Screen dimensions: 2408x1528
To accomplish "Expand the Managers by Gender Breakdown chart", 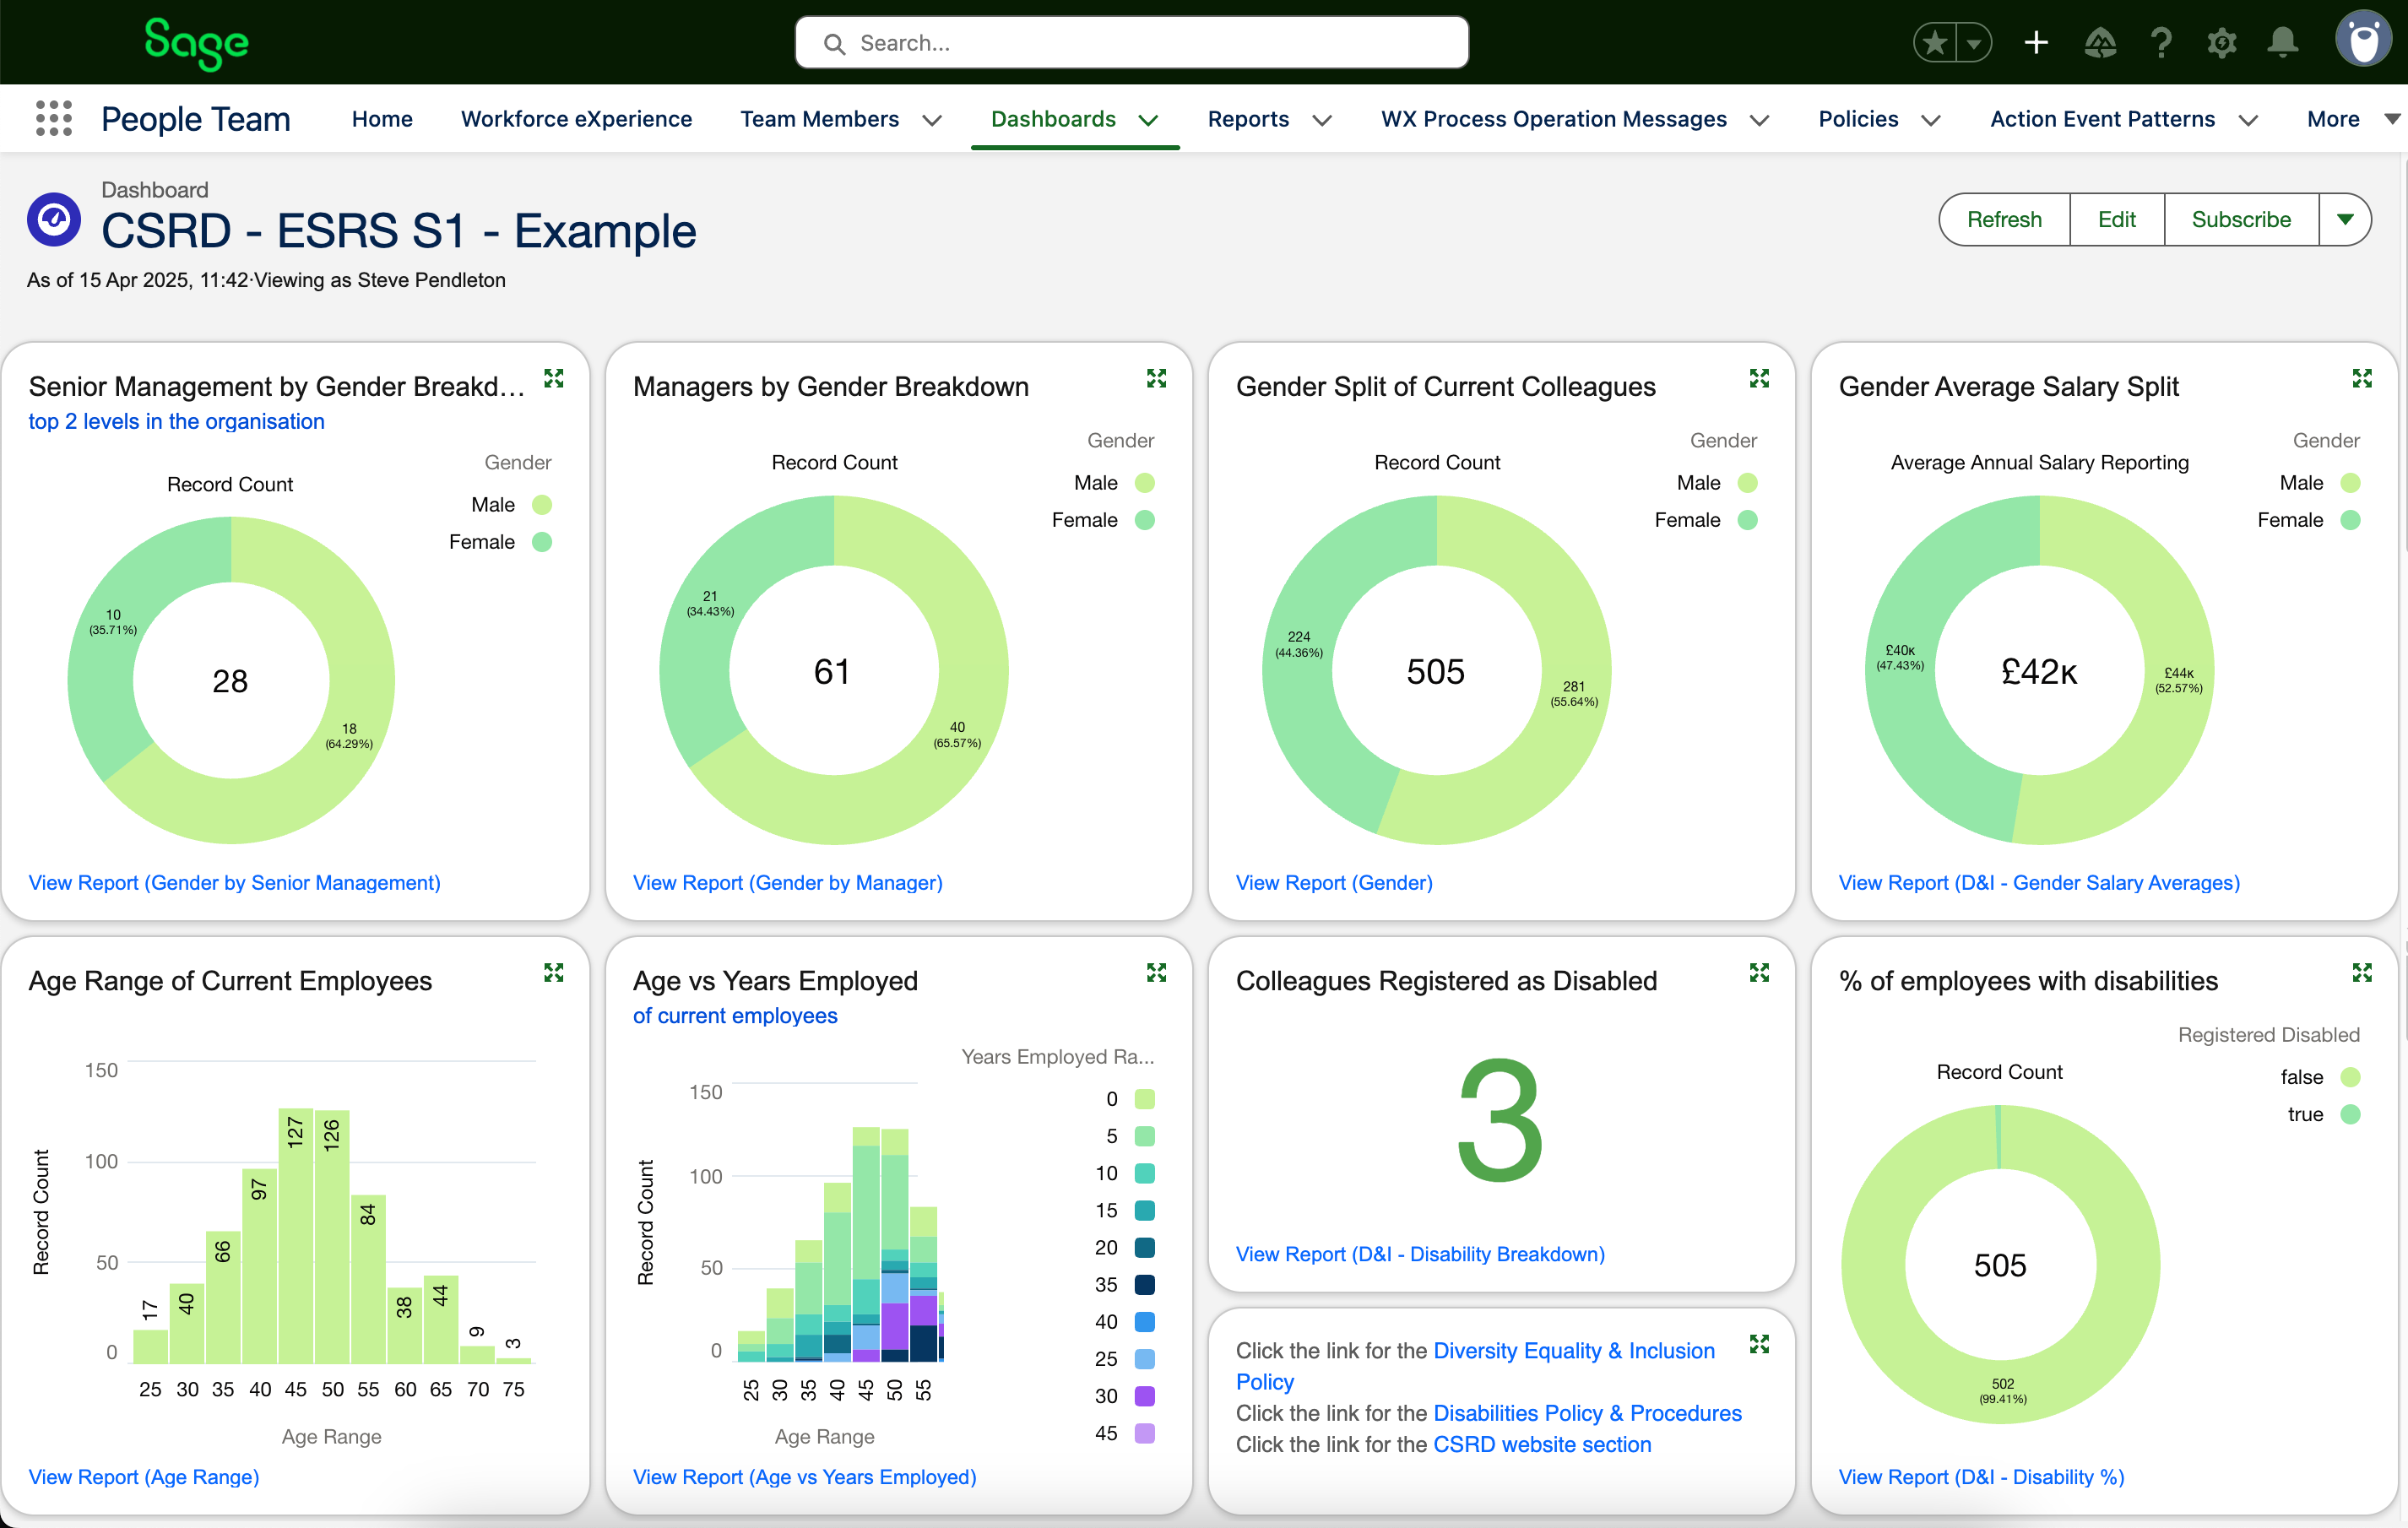I will [1157, 378].
